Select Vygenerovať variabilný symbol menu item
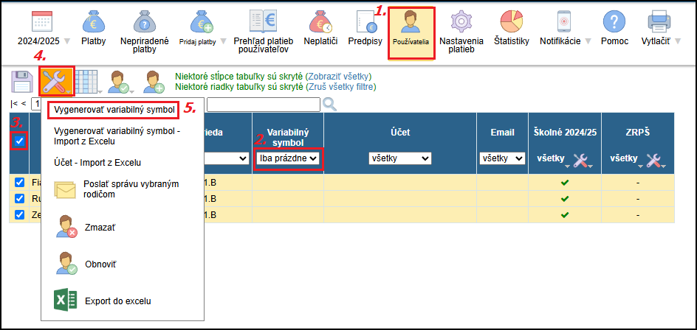The image size is (697, 330). [x=114, y=110]
